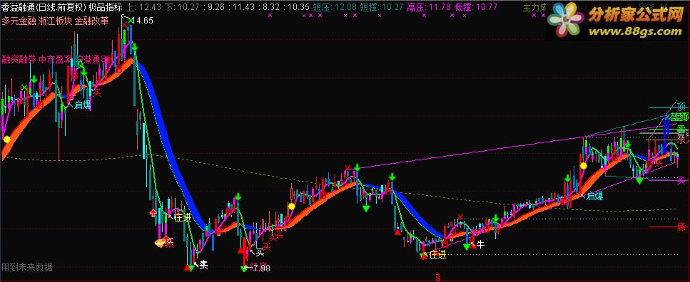Open the 金融改革 concept tag
Image resolution: width=690 pixels, height=282 pixels.
point(91,21)
